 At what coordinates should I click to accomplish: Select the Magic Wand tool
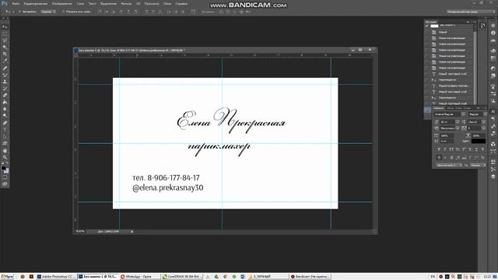pos(5,47)
